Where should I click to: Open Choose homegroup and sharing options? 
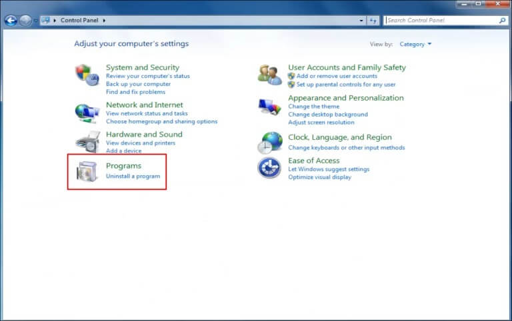coord(161,121)
